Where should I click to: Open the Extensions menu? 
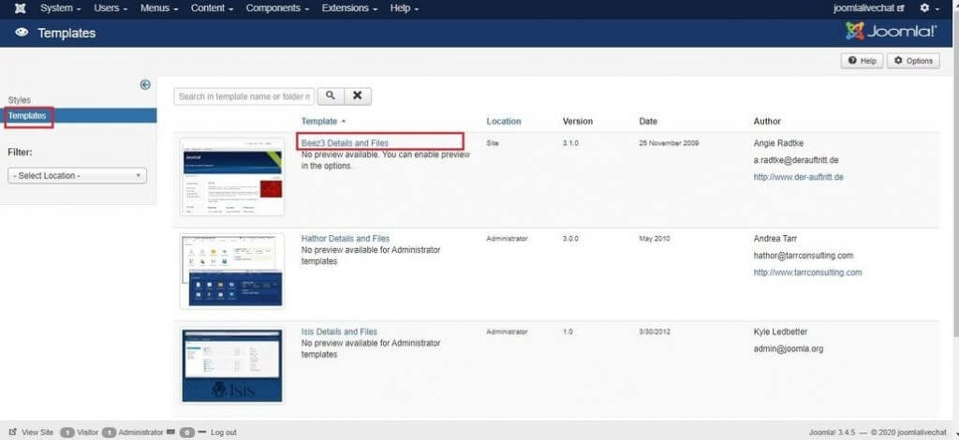point(349,8)
